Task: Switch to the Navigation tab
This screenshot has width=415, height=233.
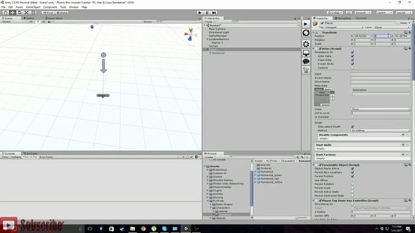Action: pyautogui.click(x=343, y=18)
